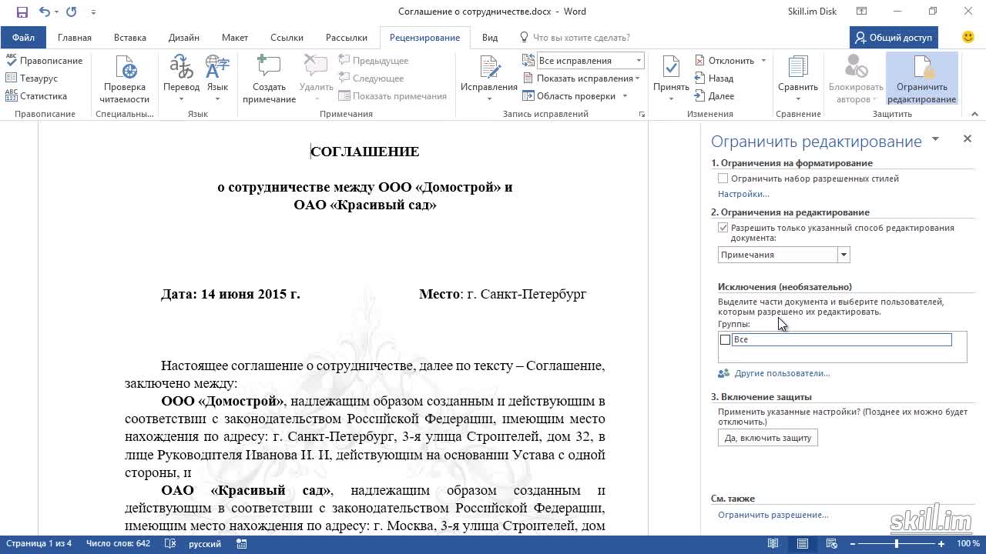The image size is (986, 554).
Task: Open Ограничить разрешение... link
Action: tap(773, 515)
